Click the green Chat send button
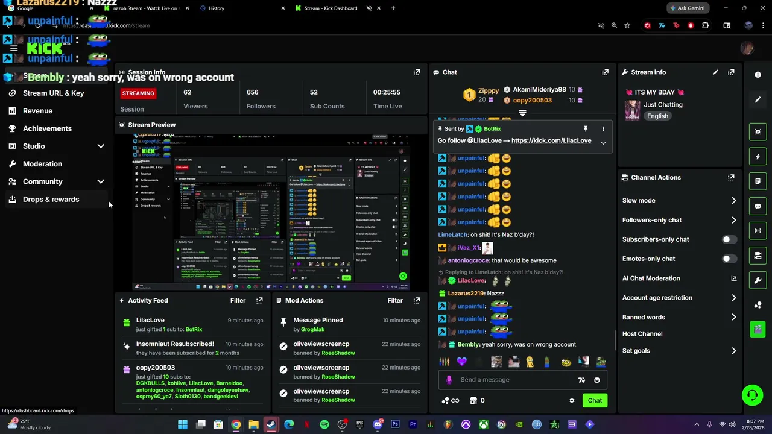The image size is (772, 434). 595,400
